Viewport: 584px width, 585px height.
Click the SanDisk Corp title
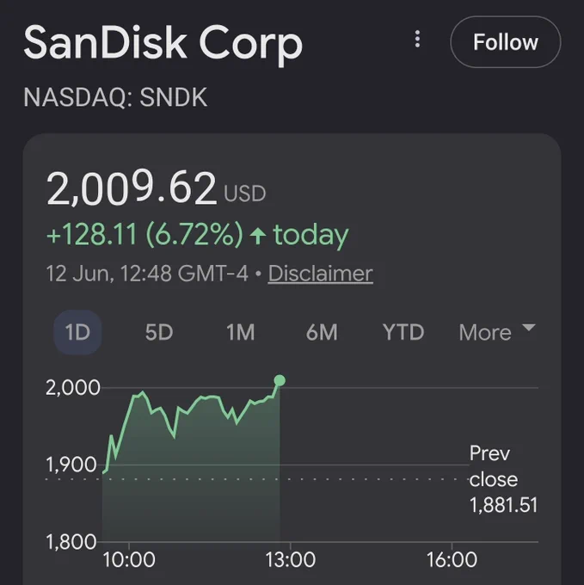(x=163, y=42)
